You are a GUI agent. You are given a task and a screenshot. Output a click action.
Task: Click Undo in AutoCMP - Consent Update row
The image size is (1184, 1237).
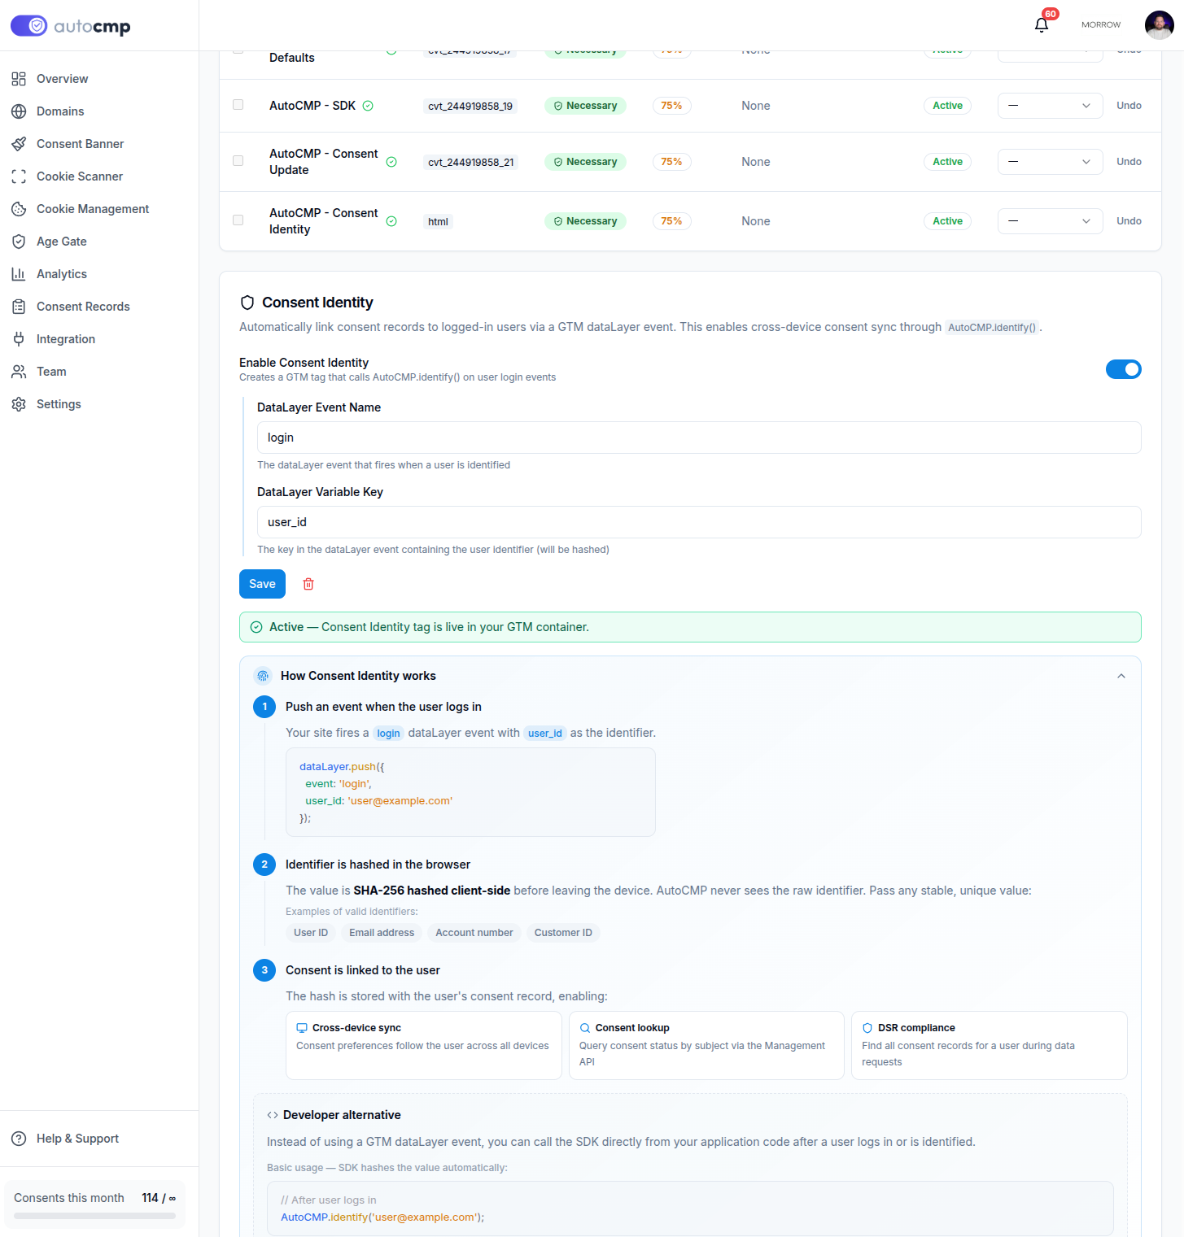click(1129, 162)
